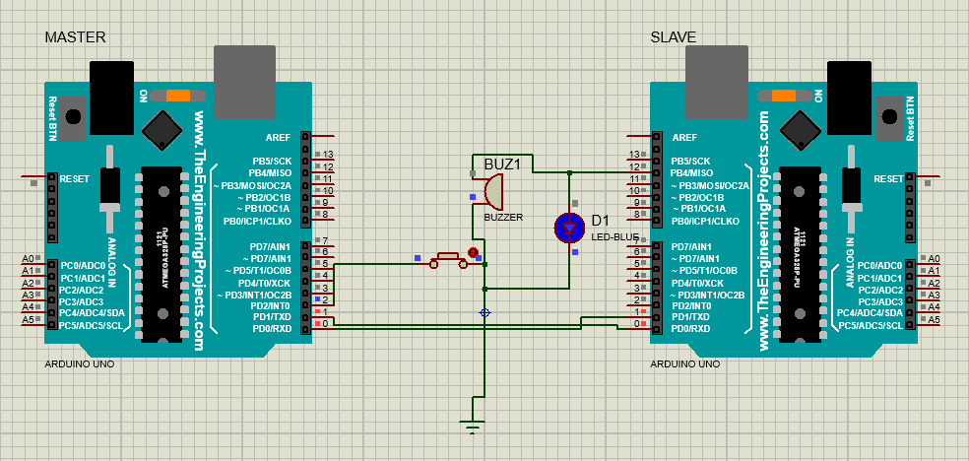This screenshot has height=461, width=969.
Task: Click the diamond-shaped IC on master board
Action: (x=161, y=130)
